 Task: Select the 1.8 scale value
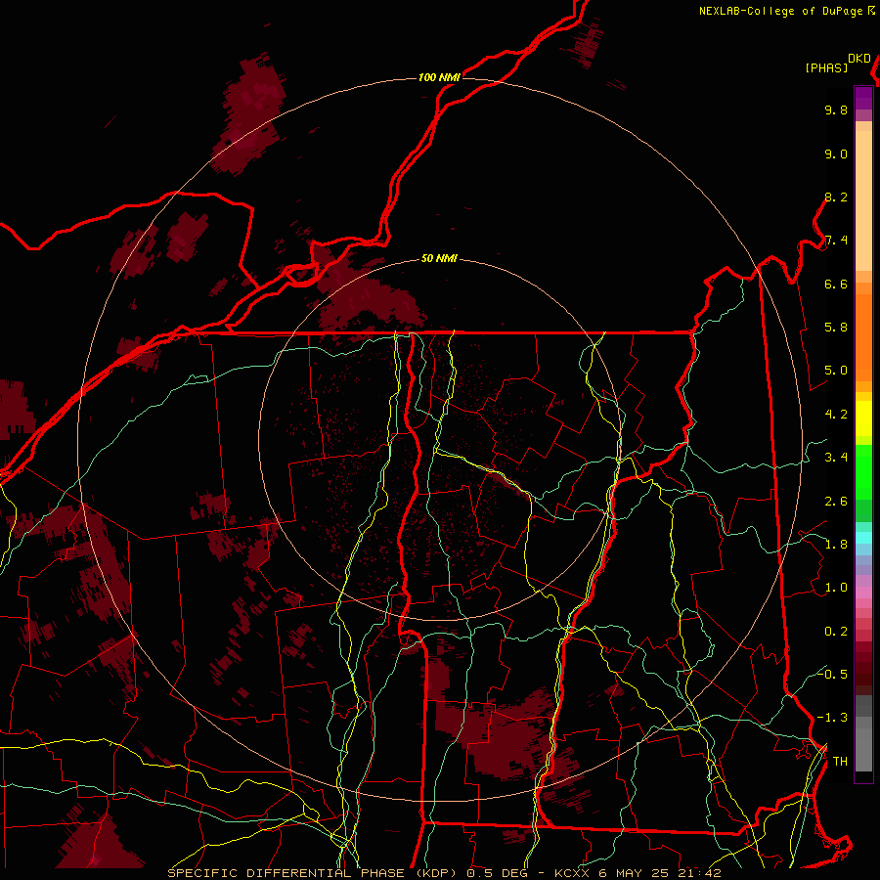tap(836, 545)
